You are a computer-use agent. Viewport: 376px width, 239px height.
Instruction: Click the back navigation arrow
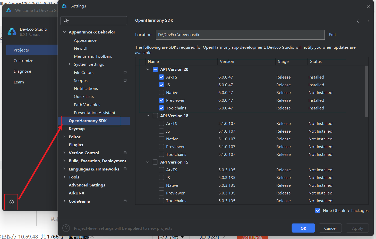click(x=359, y=21)
